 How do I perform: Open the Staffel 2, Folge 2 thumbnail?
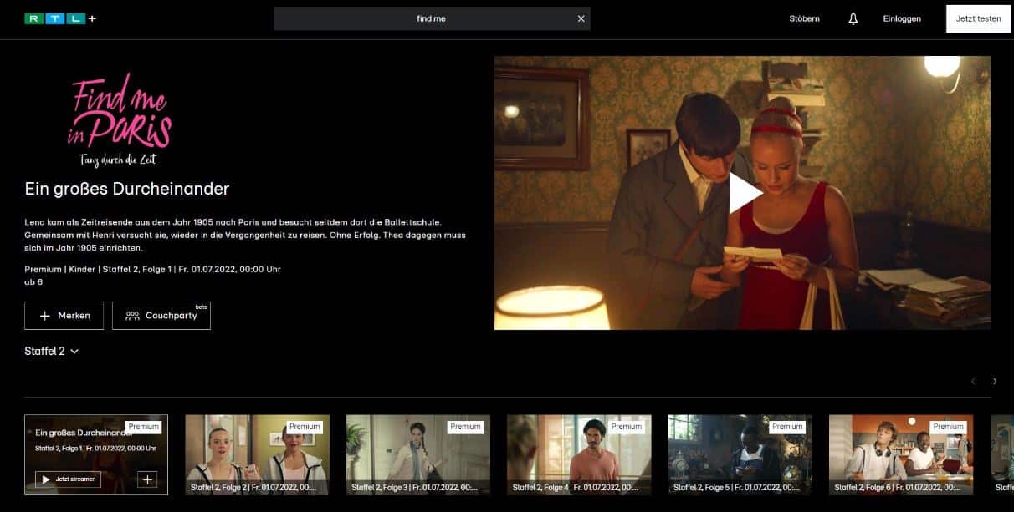[258, 454]
